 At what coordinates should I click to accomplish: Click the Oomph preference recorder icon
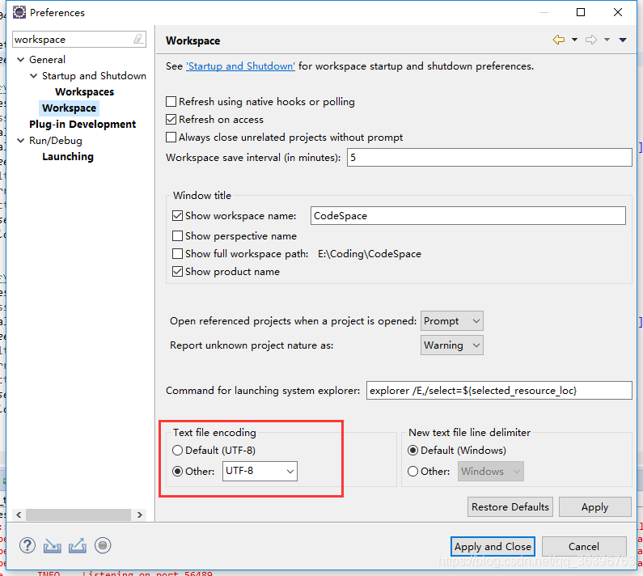tap(103, 545)
